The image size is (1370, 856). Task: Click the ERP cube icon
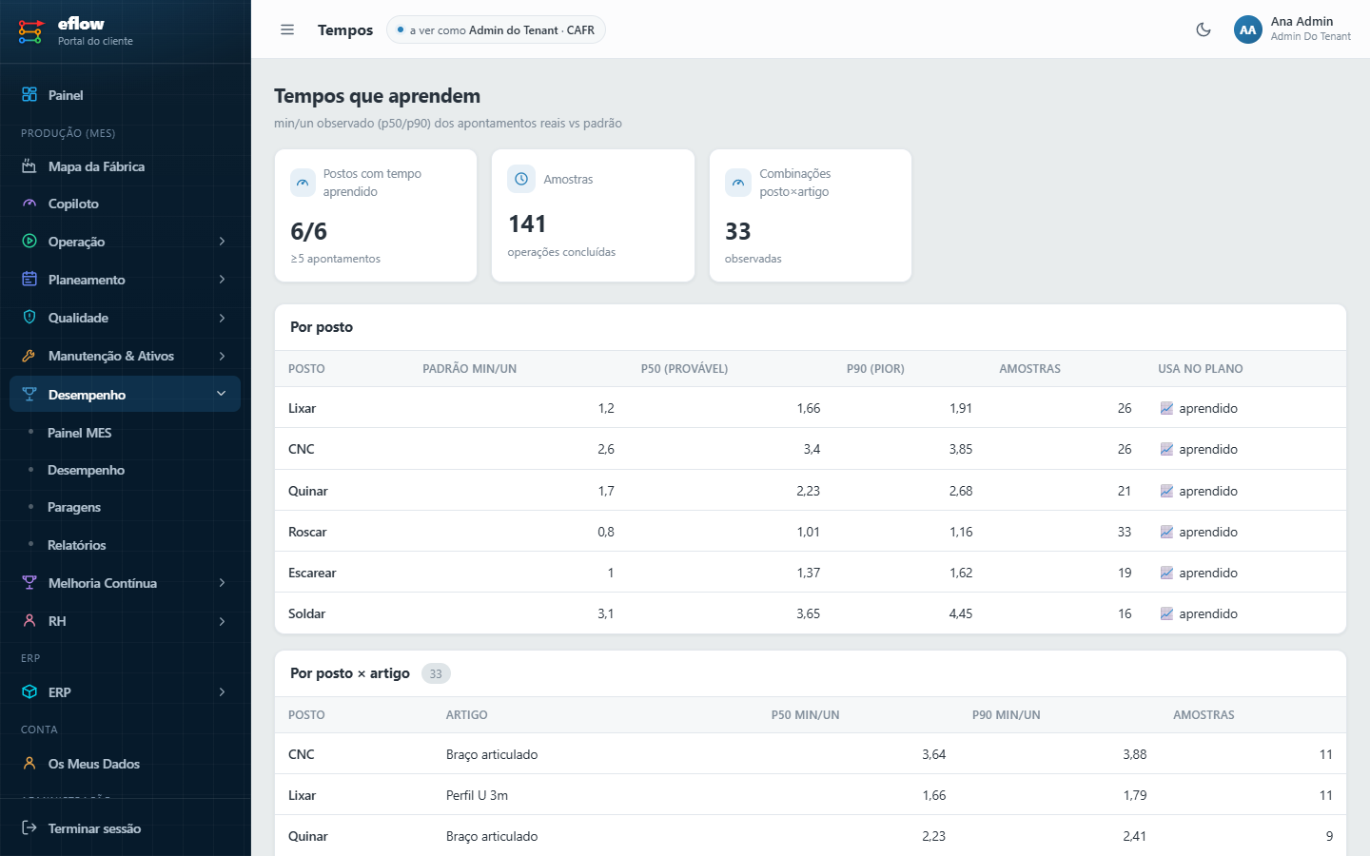pyautogui.click(x=29, y=692)
